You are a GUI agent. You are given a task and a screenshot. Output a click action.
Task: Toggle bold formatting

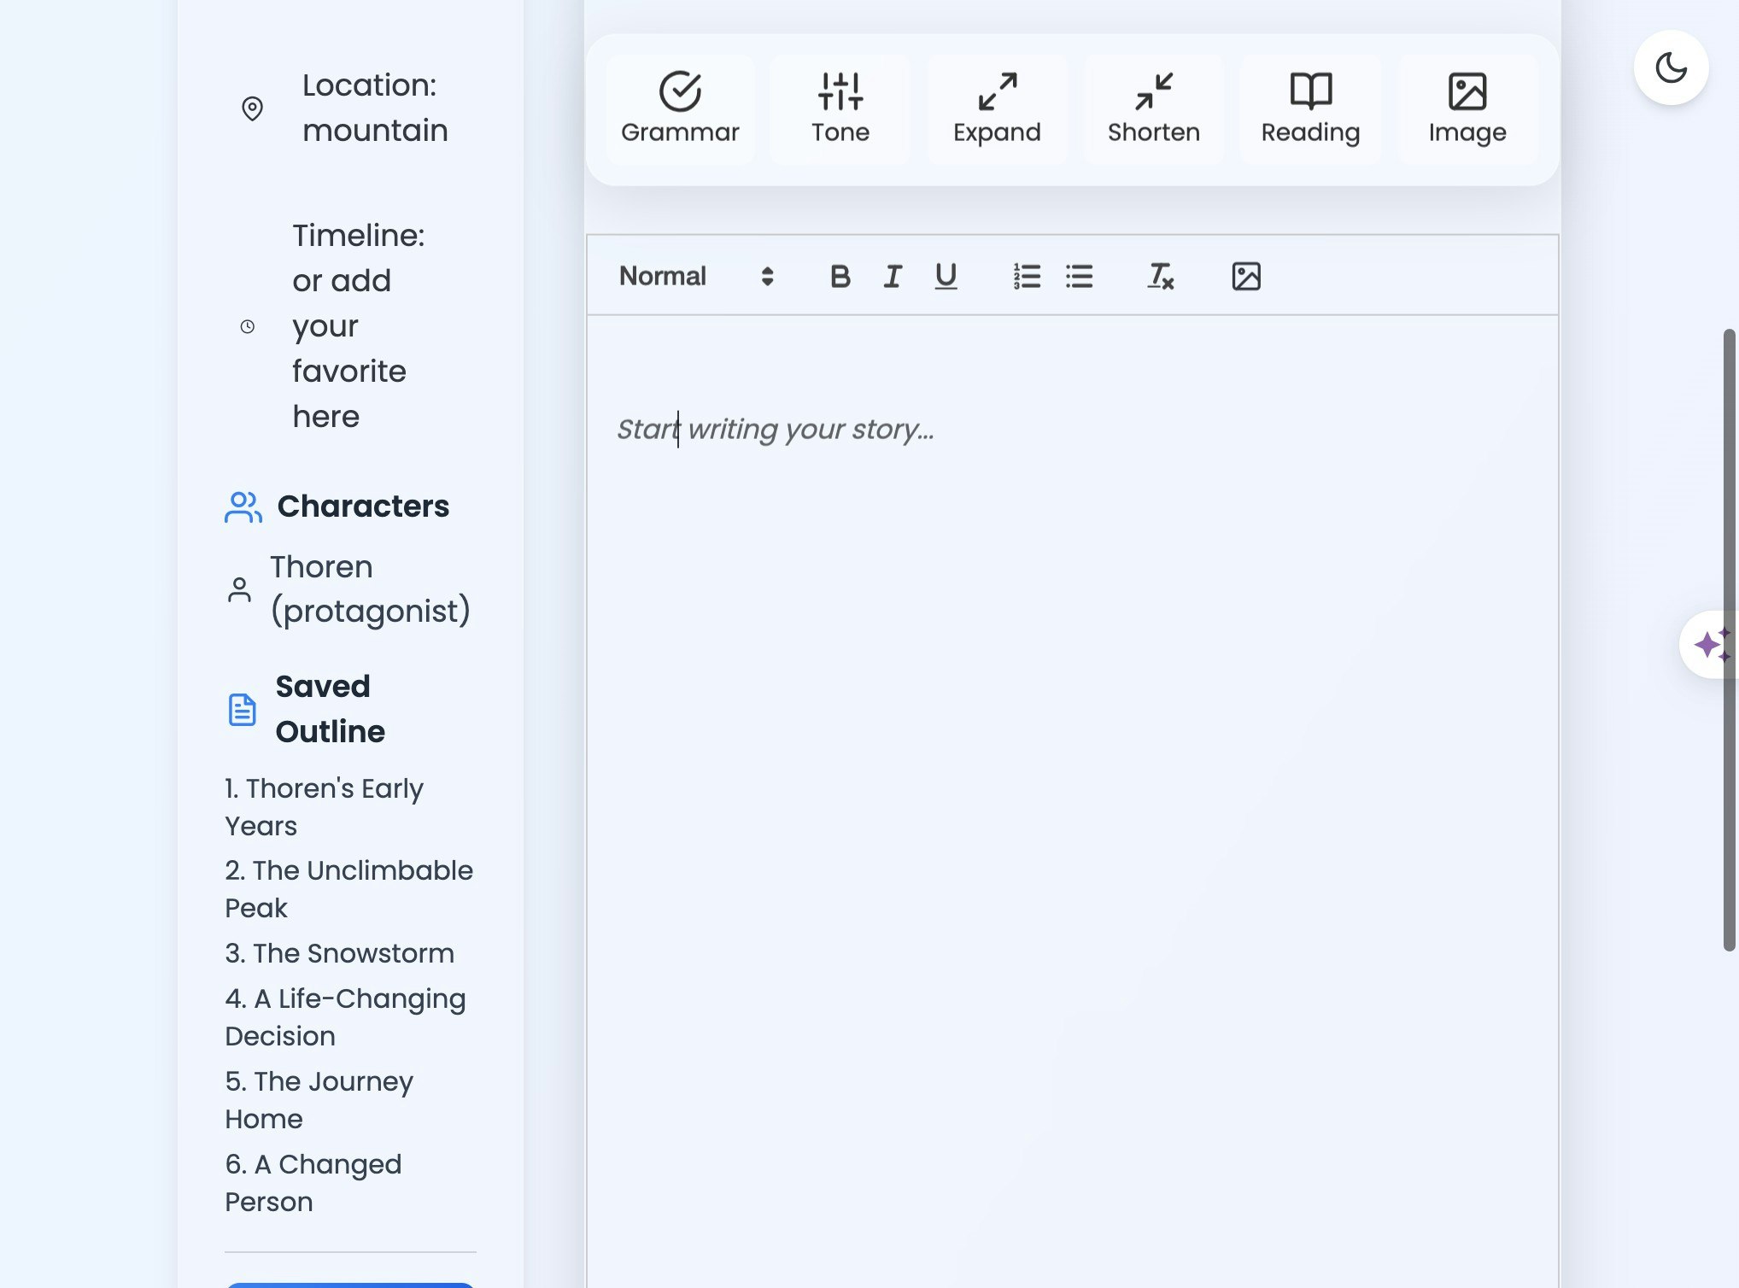[840, 276]
